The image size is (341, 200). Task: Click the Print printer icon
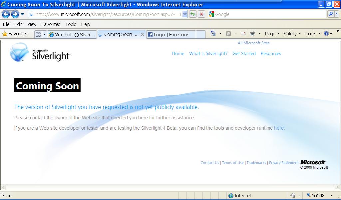pyautogui.click(x=252, y=34)
